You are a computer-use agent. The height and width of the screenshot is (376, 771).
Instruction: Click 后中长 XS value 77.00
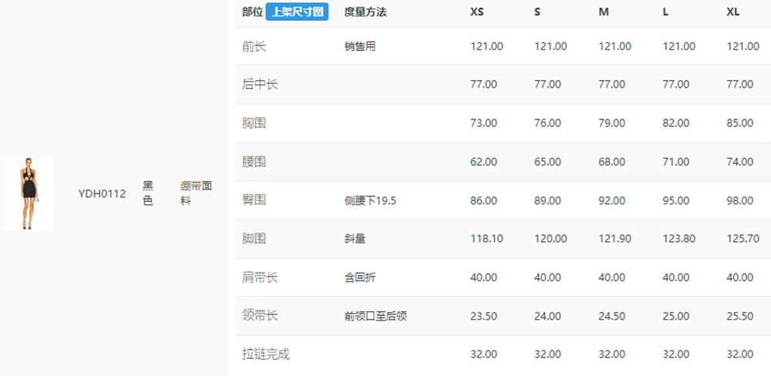pyautogui.click(x=484, y=85)
